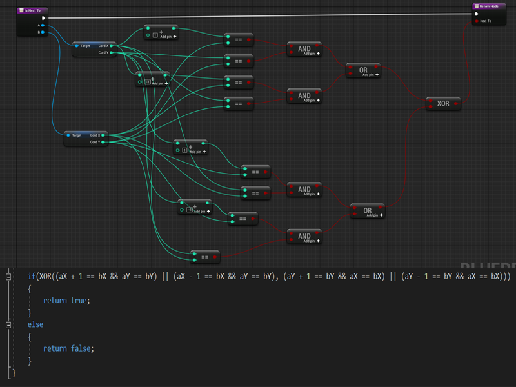Click Target pin on node wired from pin A
The height and width of the screenshot is (387, 516).
[x=77, y=46]
